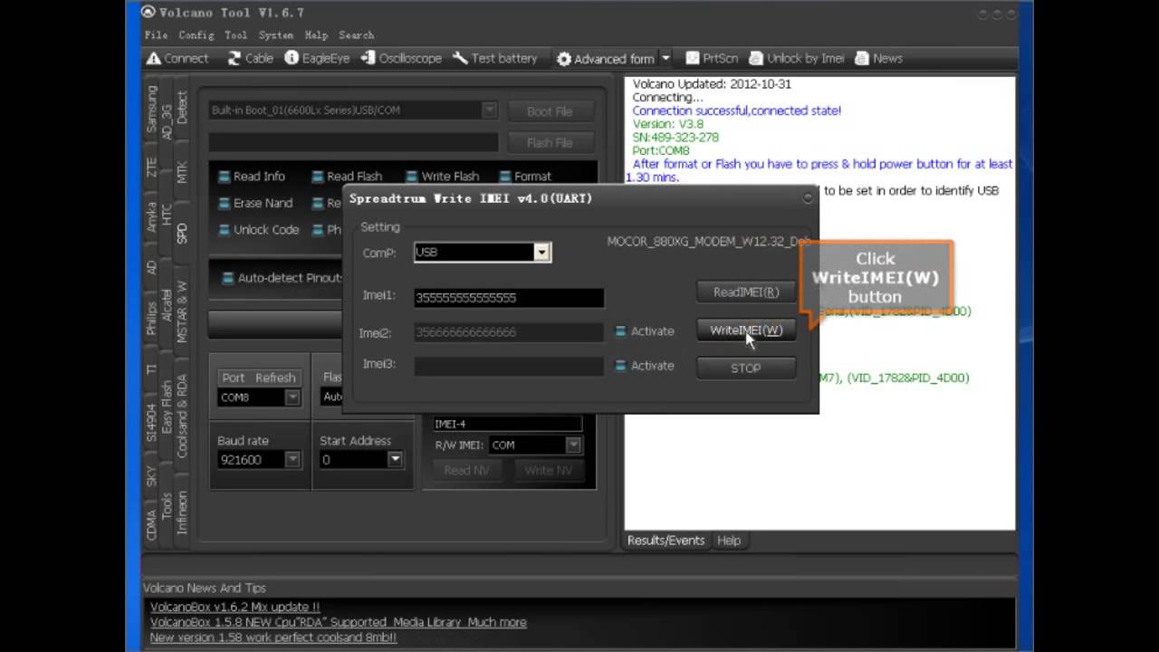Switch to the Help tab in log panel
Viewport: 1159px width, 652px height.
pos(729,541)
